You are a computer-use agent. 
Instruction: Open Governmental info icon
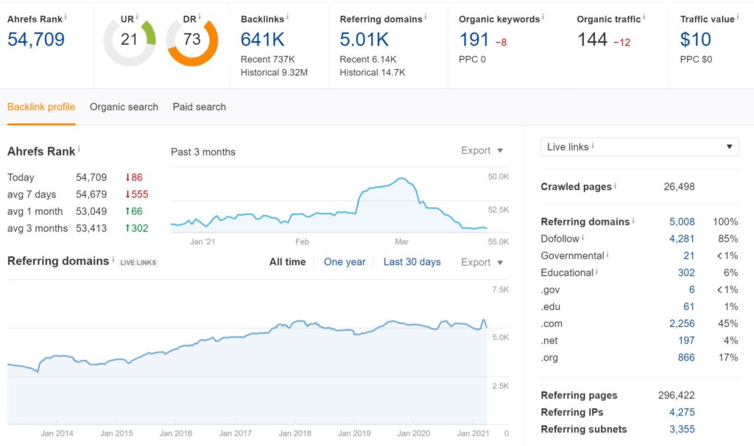pyautogui.click(x=607, y=254)
